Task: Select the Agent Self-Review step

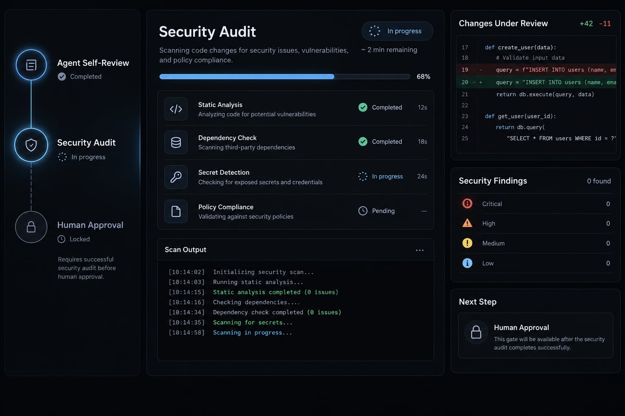Action: [x=93, y=63]
